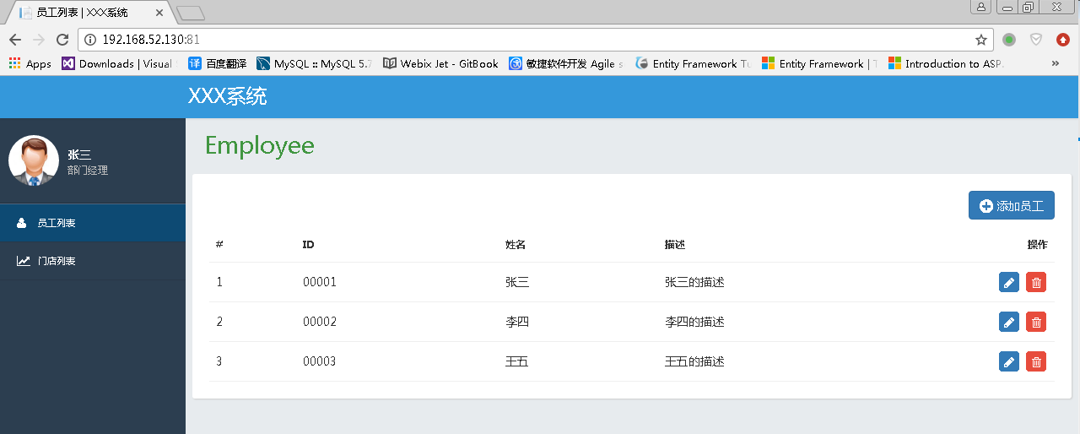Open the 百度翻译 bookmark
1080x434 pixels.
tap(217, 63)
